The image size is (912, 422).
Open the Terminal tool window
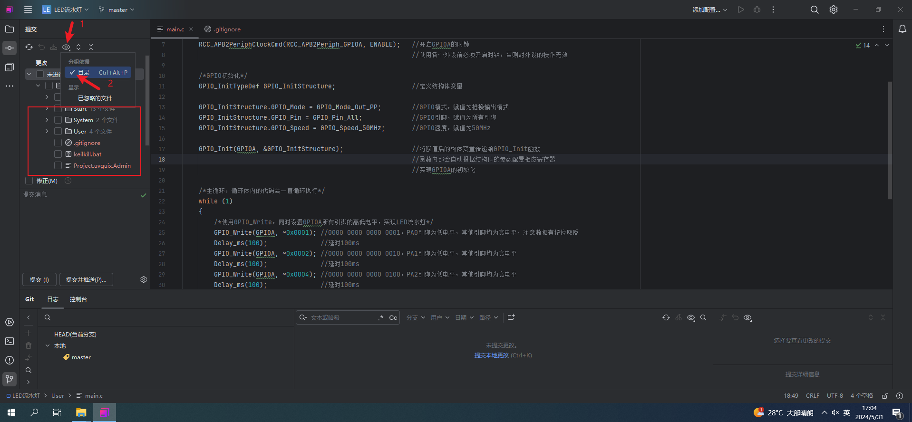10,341
